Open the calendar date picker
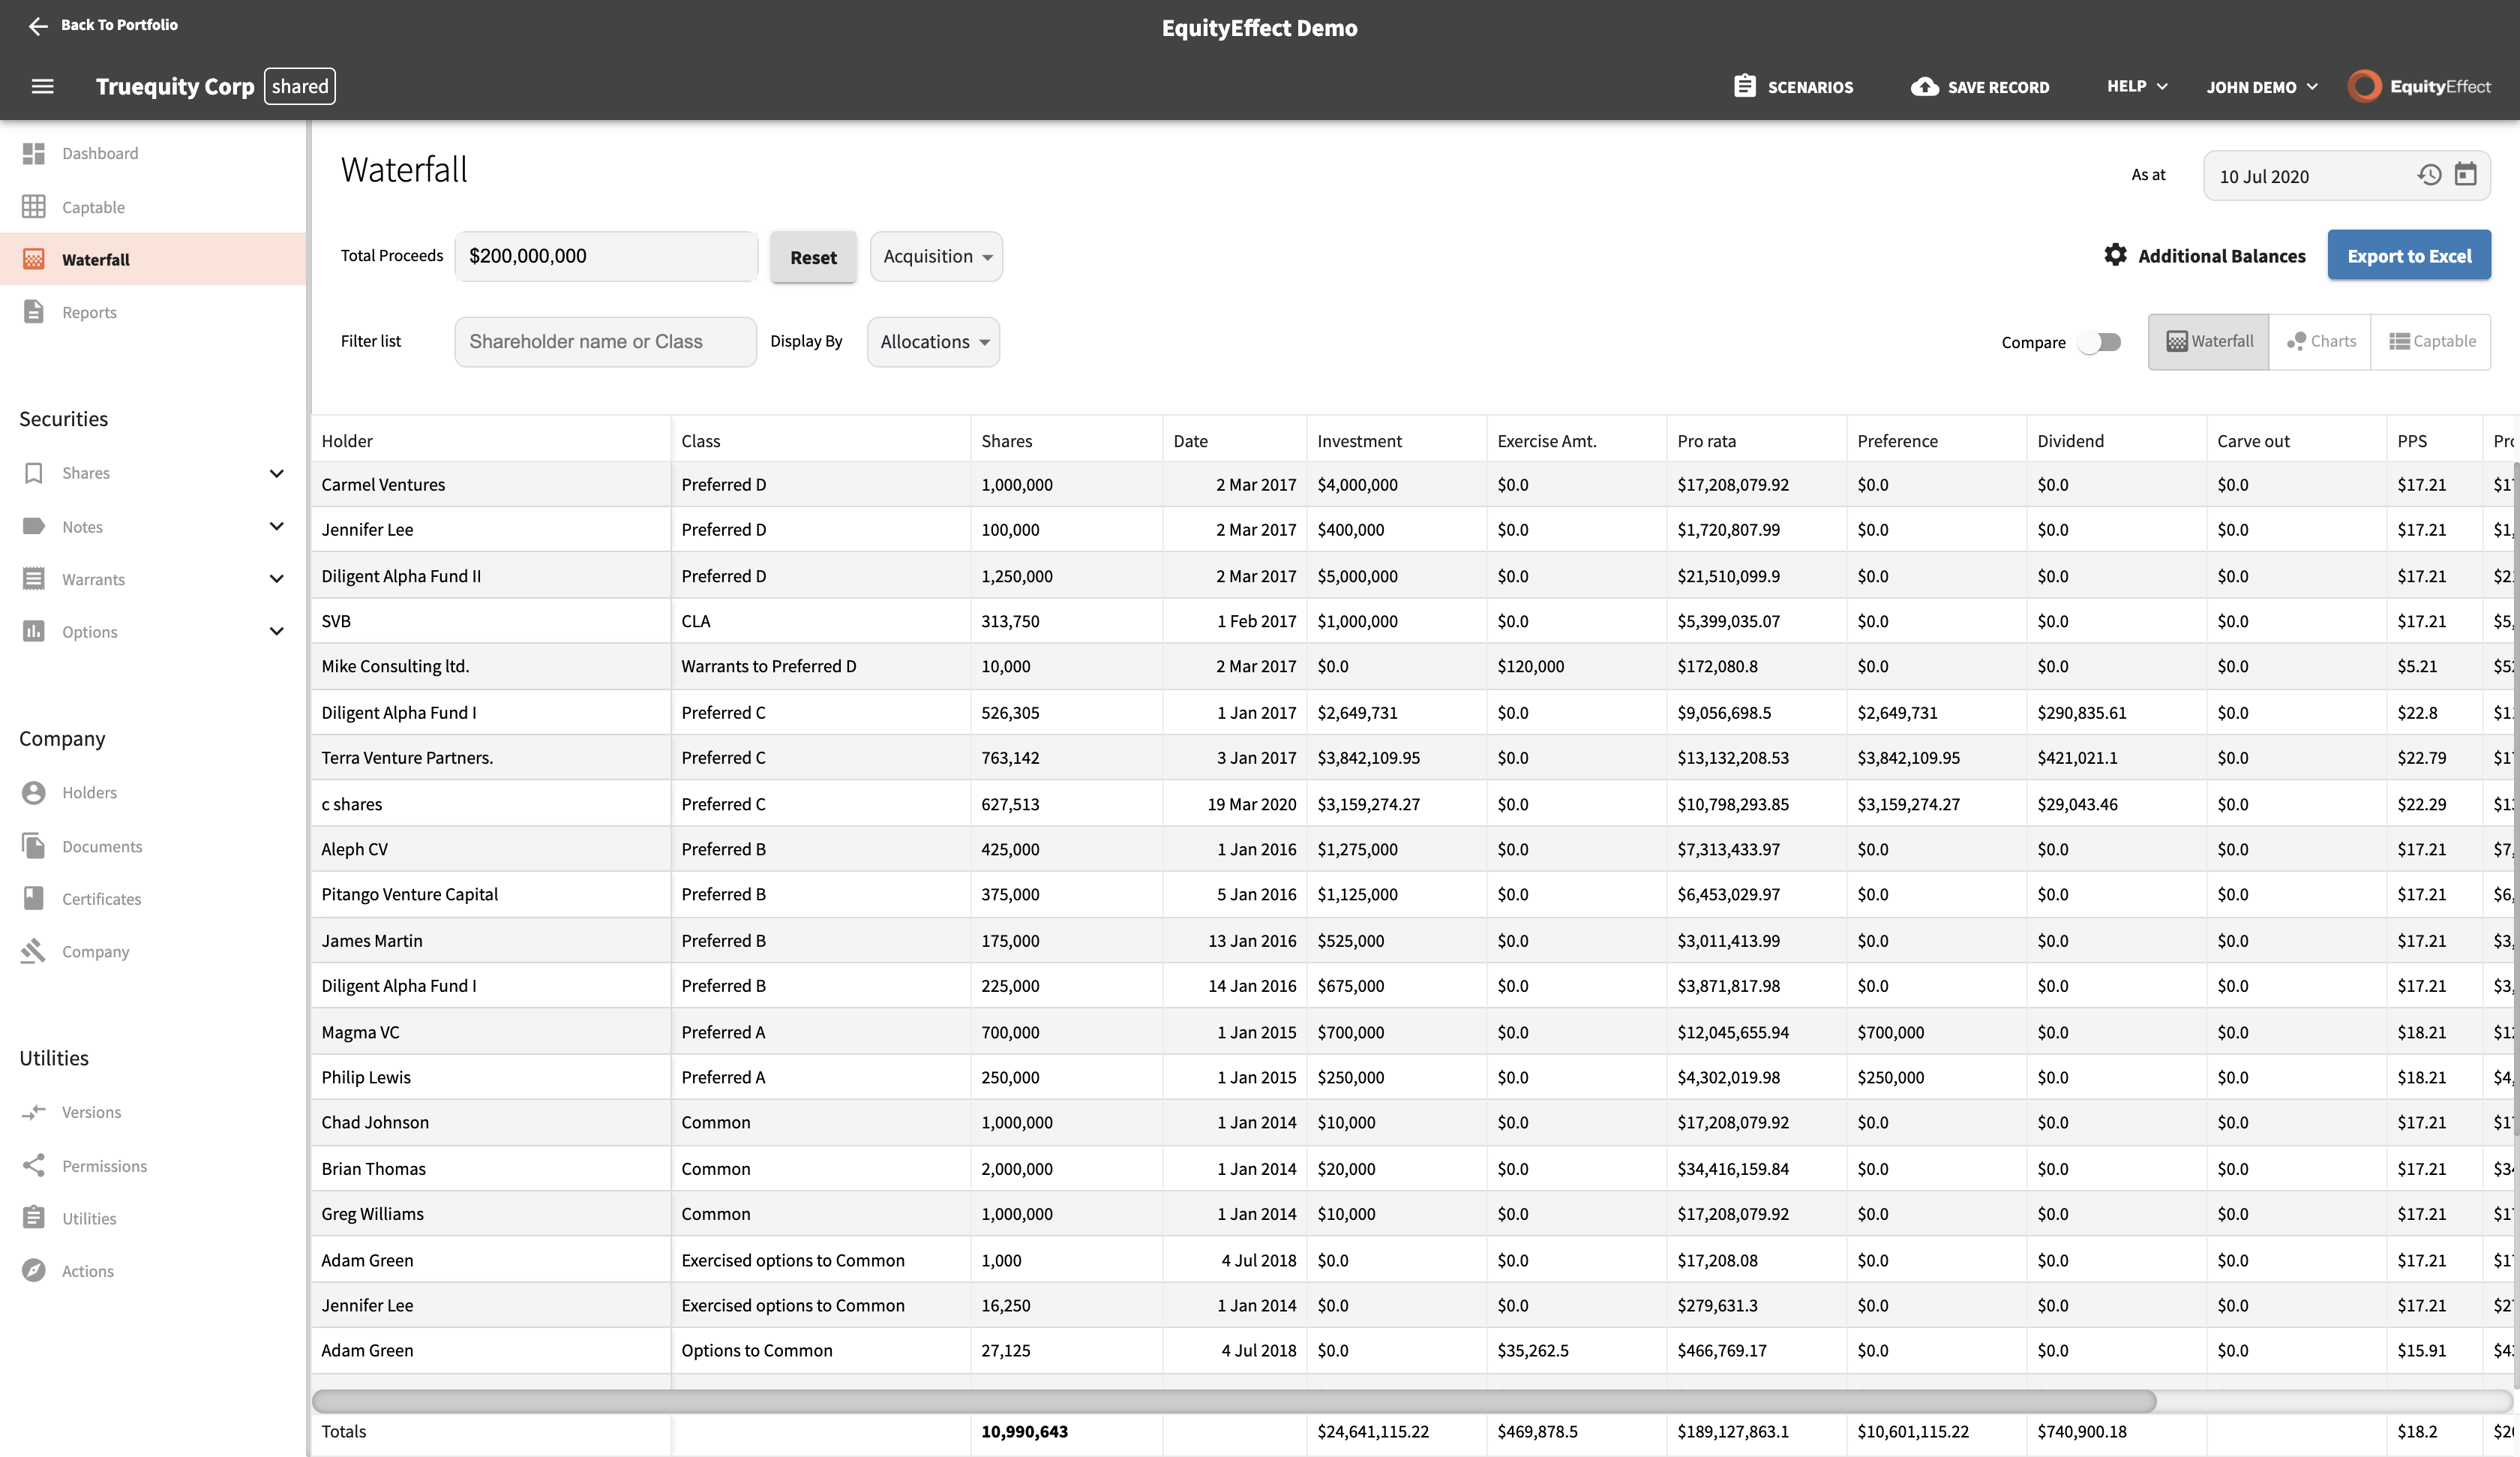 [2465, 175]
